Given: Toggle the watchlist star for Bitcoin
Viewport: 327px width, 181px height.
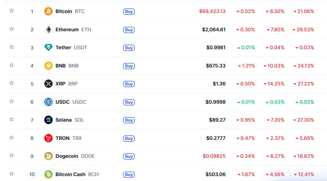Looking at the screenshot, I should point(12,11).
